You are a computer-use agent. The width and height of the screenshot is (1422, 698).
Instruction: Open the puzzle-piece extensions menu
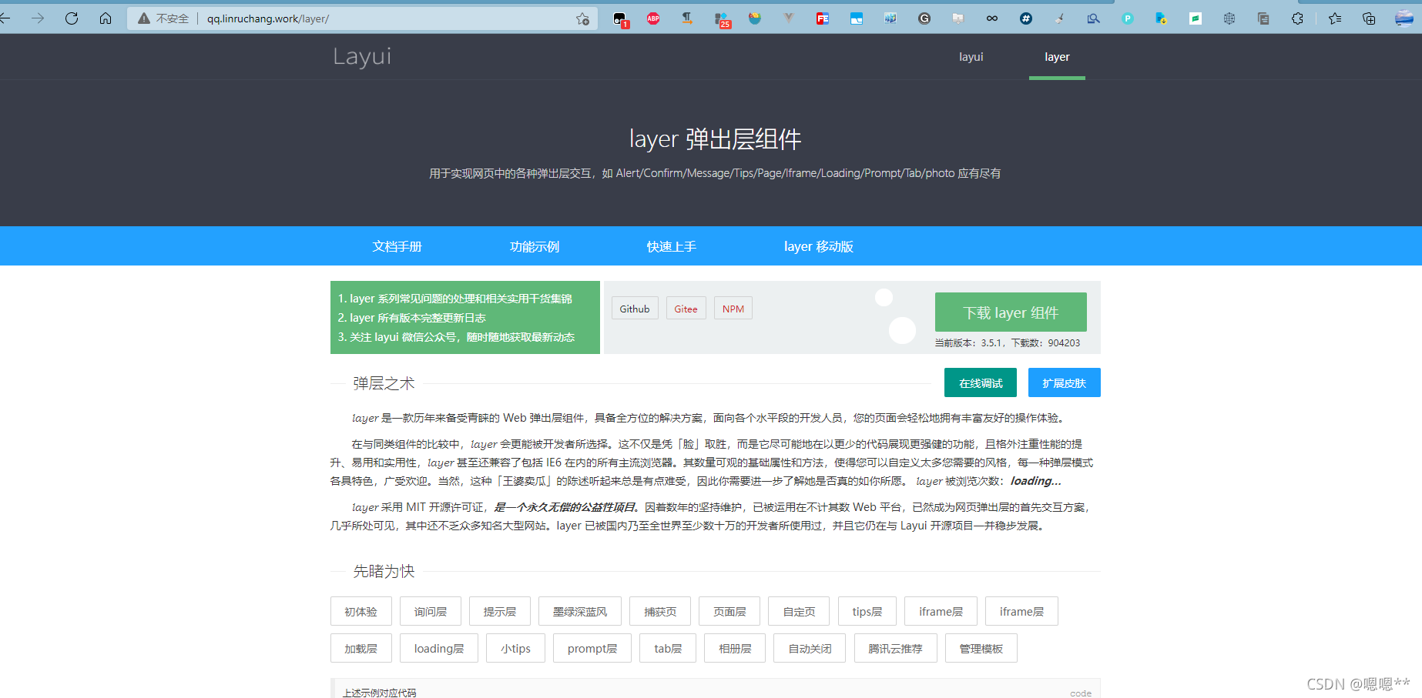[x=1297, y=18]
